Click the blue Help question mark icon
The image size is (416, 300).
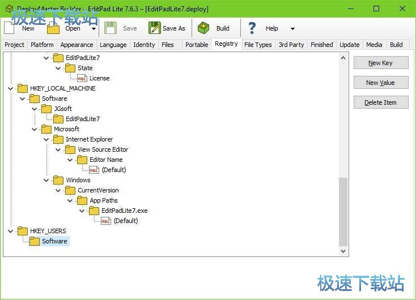(252, 28)
